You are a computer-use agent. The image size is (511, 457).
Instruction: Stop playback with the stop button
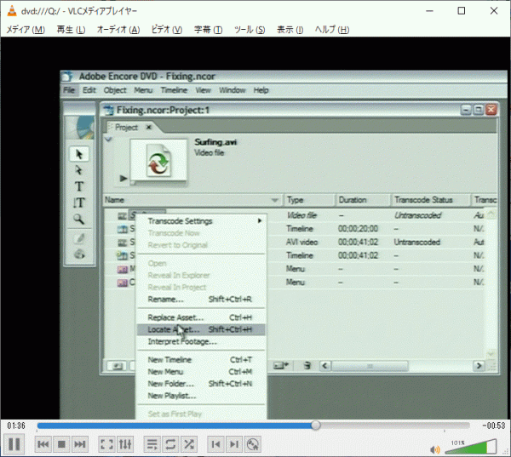pyautogui.click(x=61, y=444)
